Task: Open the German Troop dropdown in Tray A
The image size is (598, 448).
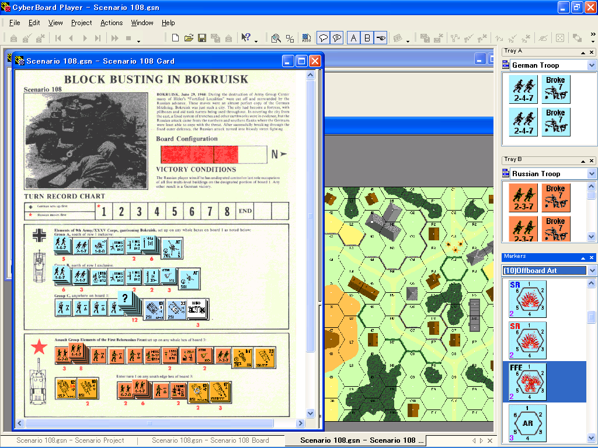Action: pos(592,65)
